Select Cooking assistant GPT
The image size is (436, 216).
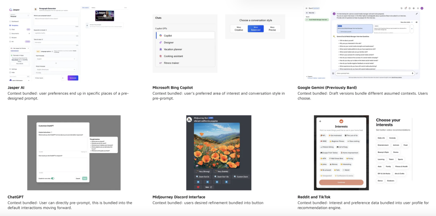point(185,56)
